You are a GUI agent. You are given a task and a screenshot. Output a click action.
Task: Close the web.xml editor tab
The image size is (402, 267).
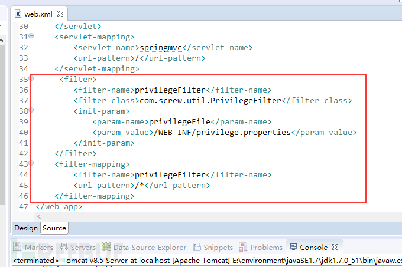point(60,14)
